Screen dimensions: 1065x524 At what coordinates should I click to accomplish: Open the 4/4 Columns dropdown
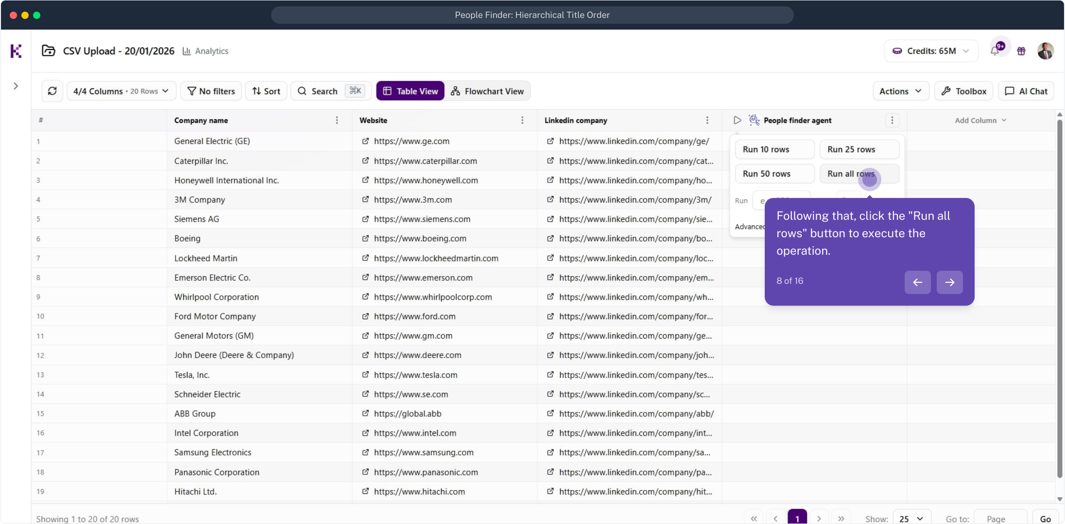[121, 91]
